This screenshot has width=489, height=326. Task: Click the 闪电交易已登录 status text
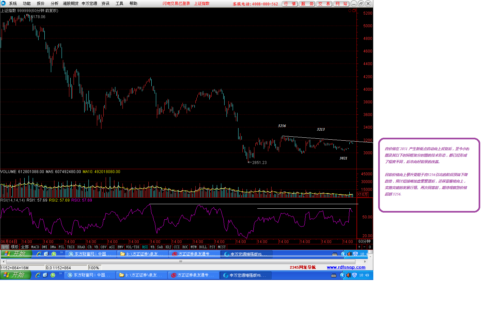click(176, 4)
